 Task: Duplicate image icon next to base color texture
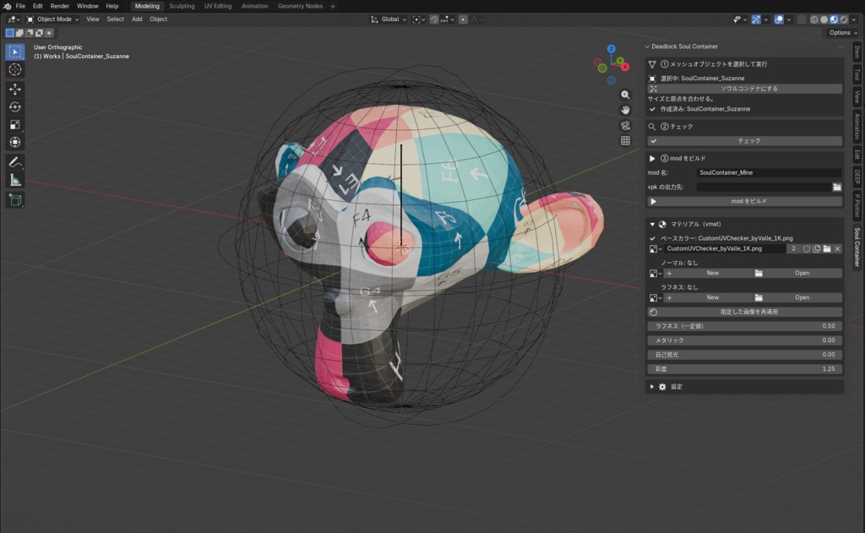[x=817, y=249]
